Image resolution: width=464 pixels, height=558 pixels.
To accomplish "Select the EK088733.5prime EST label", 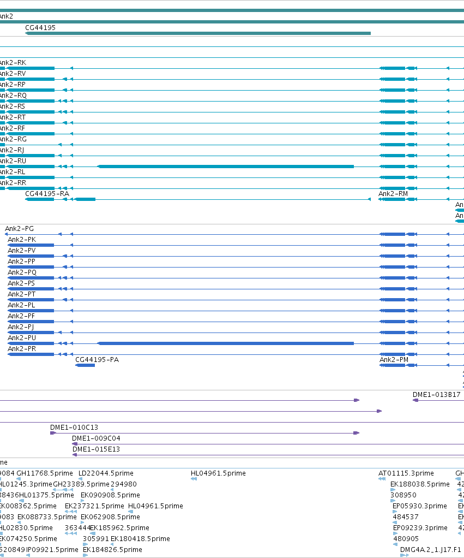I will pos(47,517).
